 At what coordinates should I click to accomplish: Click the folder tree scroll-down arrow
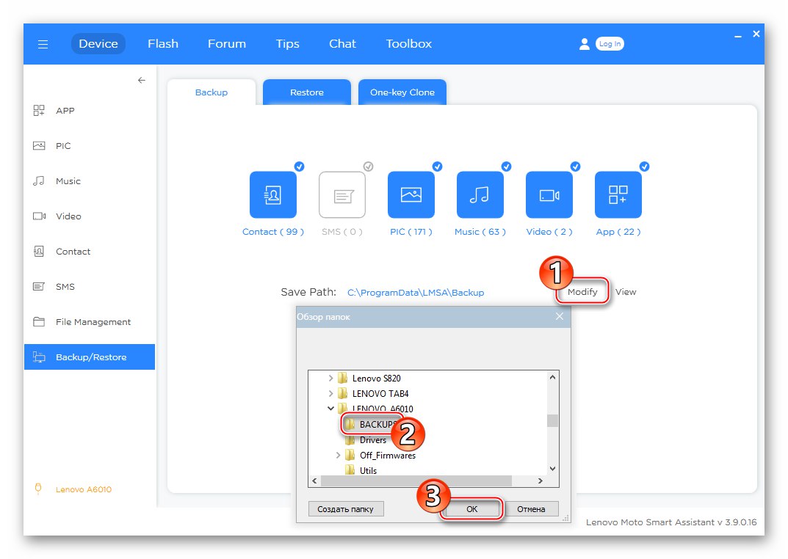coord(552,469)
